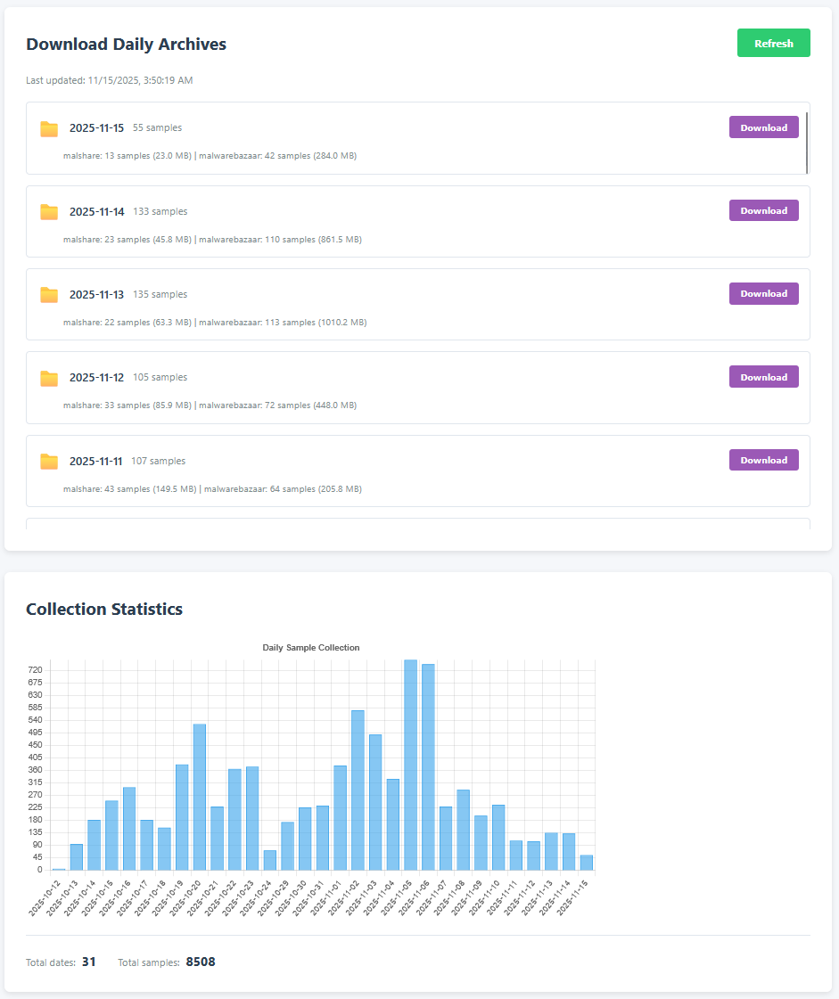Download the 2025-11-13 archive
The image size is (839, 999).
point(763,293)
